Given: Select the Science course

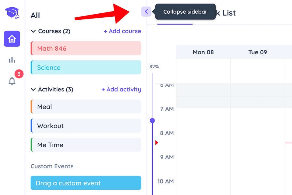Looking at the screenshot, I should pos(86,67).
